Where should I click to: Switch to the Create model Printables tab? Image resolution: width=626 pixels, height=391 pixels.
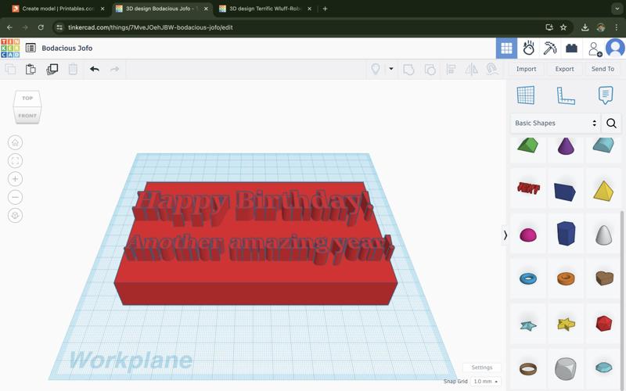pyautogui.click(x=58, y=9)
